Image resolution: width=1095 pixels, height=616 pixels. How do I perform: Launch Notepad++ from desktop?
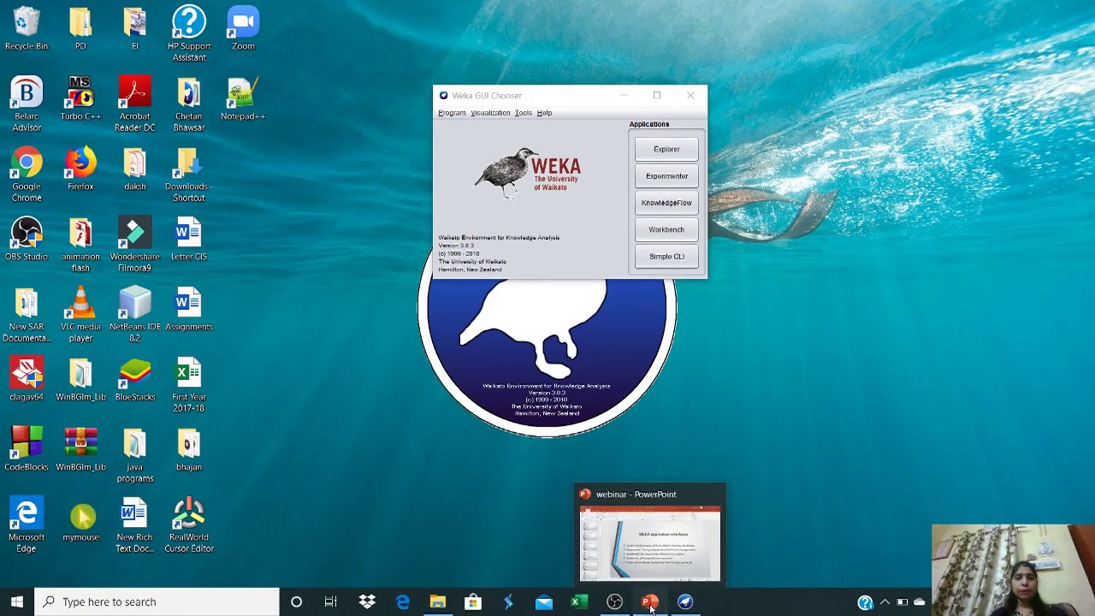(243, 98)
